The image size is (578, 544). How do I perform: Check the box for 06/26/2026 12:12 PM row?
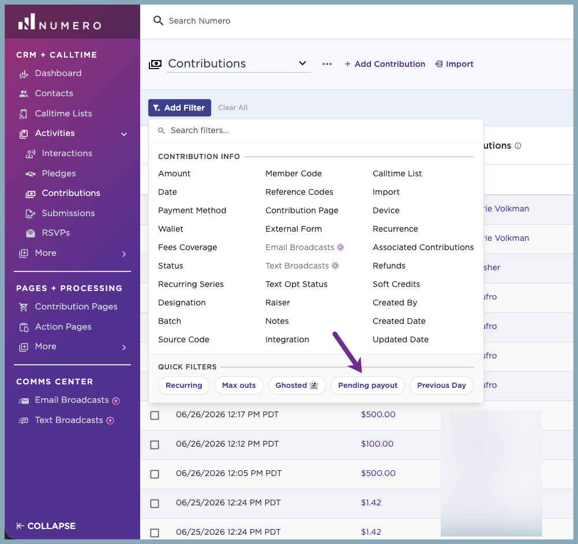(x=155, y=445)
